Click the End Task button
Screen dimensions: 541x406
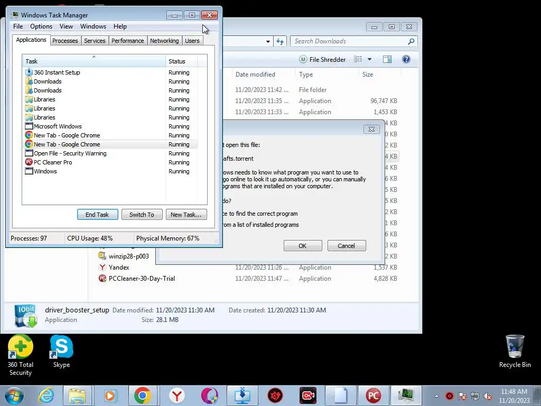point(97,215)
